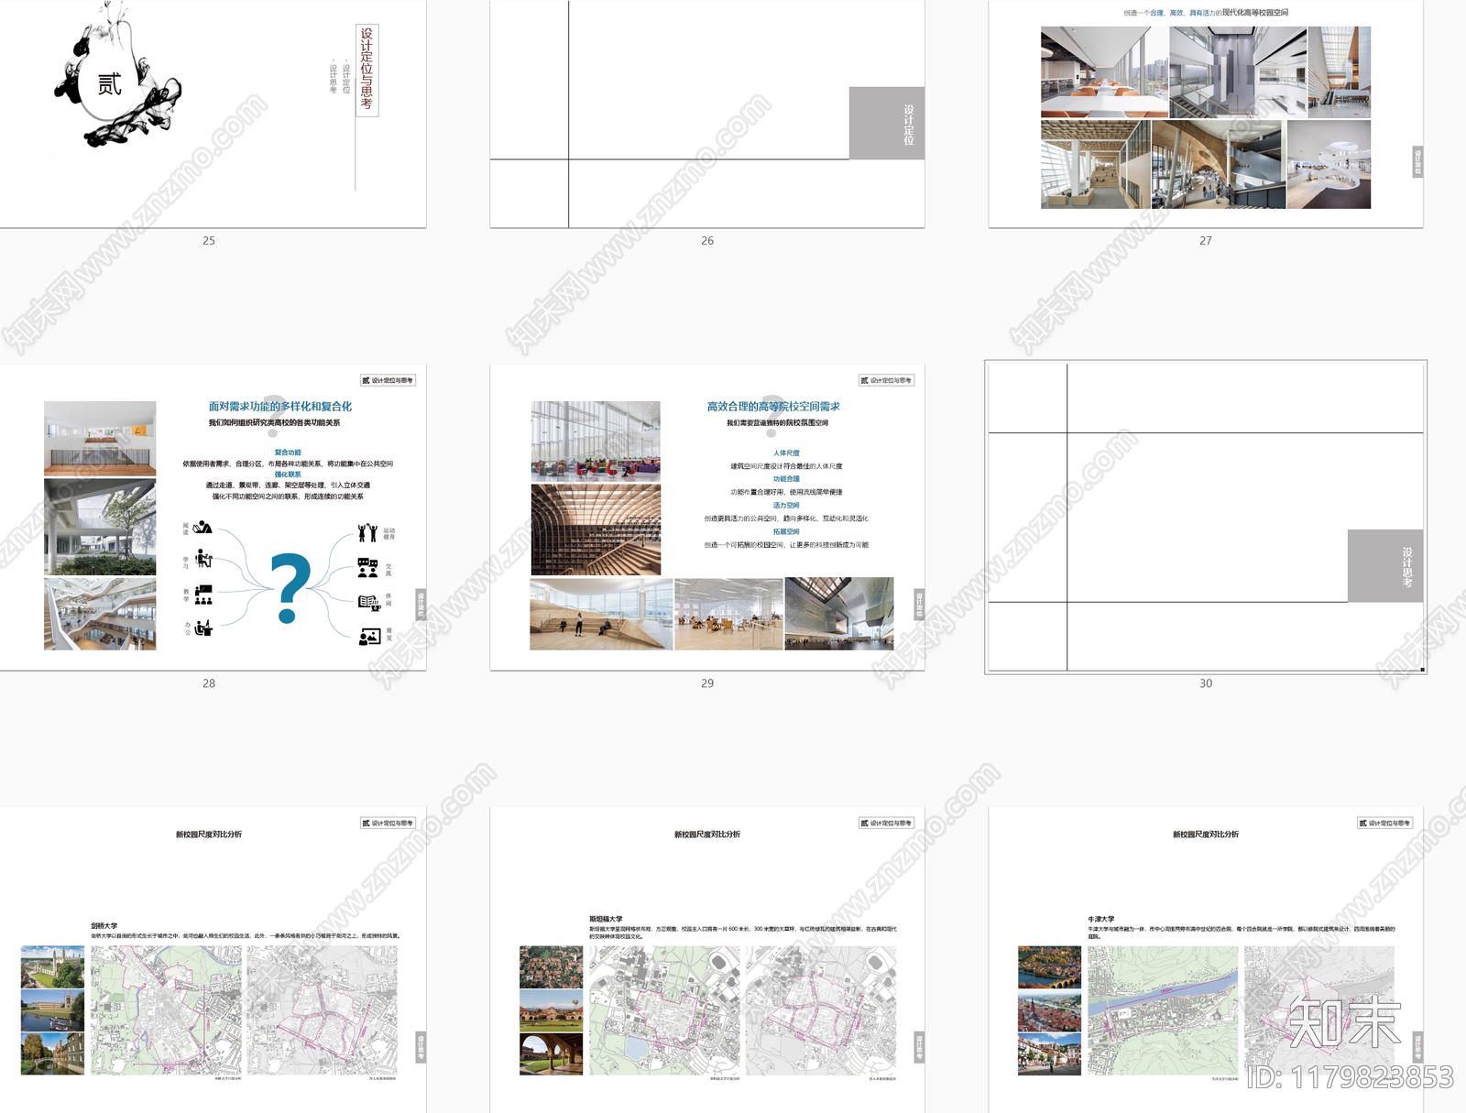Click the 设计定位与思考 tag on page 29
Screen dimensions: 1466x1113
coord(886,380)
